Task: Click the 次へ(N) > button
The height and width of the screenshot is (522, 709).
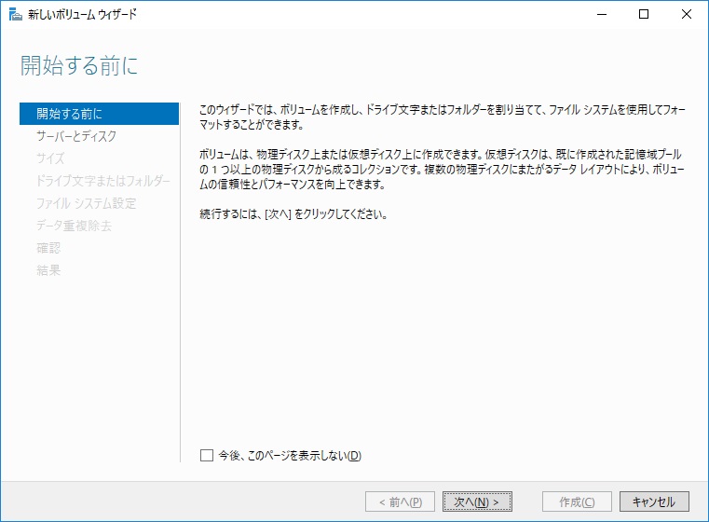Action: click(477, 501)
